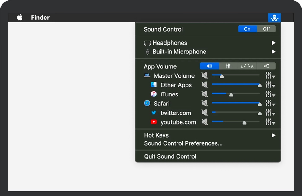Click the youtube.com volume slider handle
Screen dimensions: 302x196
244,122
